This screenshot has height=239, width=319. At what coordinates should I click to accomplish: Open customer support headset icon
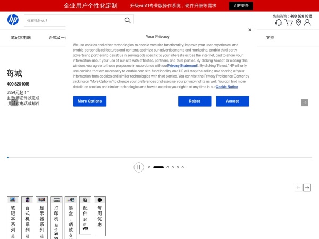[x=279, y=23]
